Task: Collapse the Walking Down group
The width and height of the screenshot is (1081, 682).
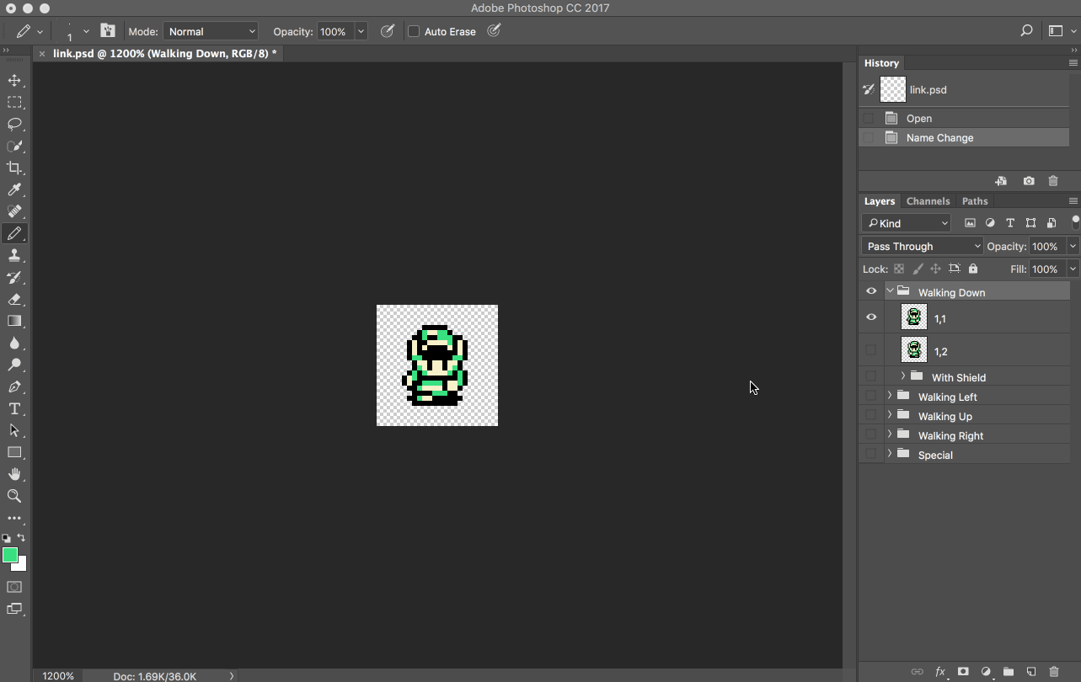Action: coord(890,291)
